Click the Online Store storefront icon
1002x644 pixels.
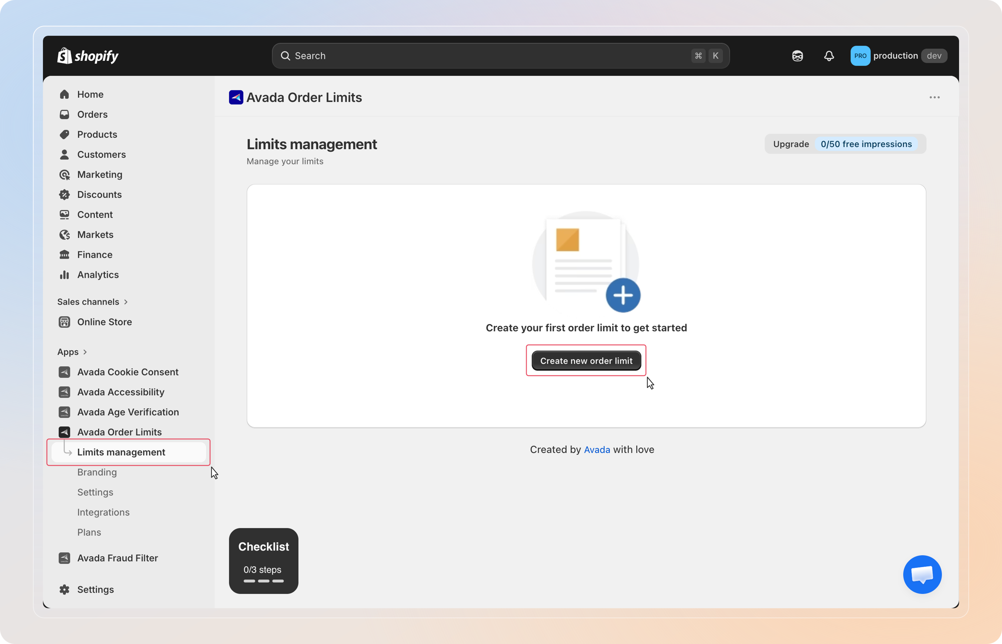tap(64, 322)
